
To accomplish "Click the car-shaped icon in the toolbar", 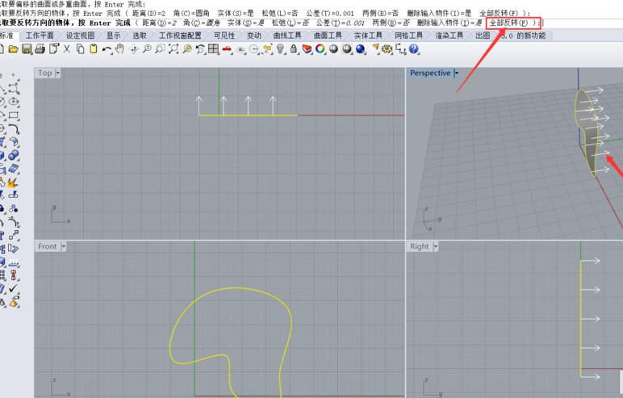I will click(228, 49).
